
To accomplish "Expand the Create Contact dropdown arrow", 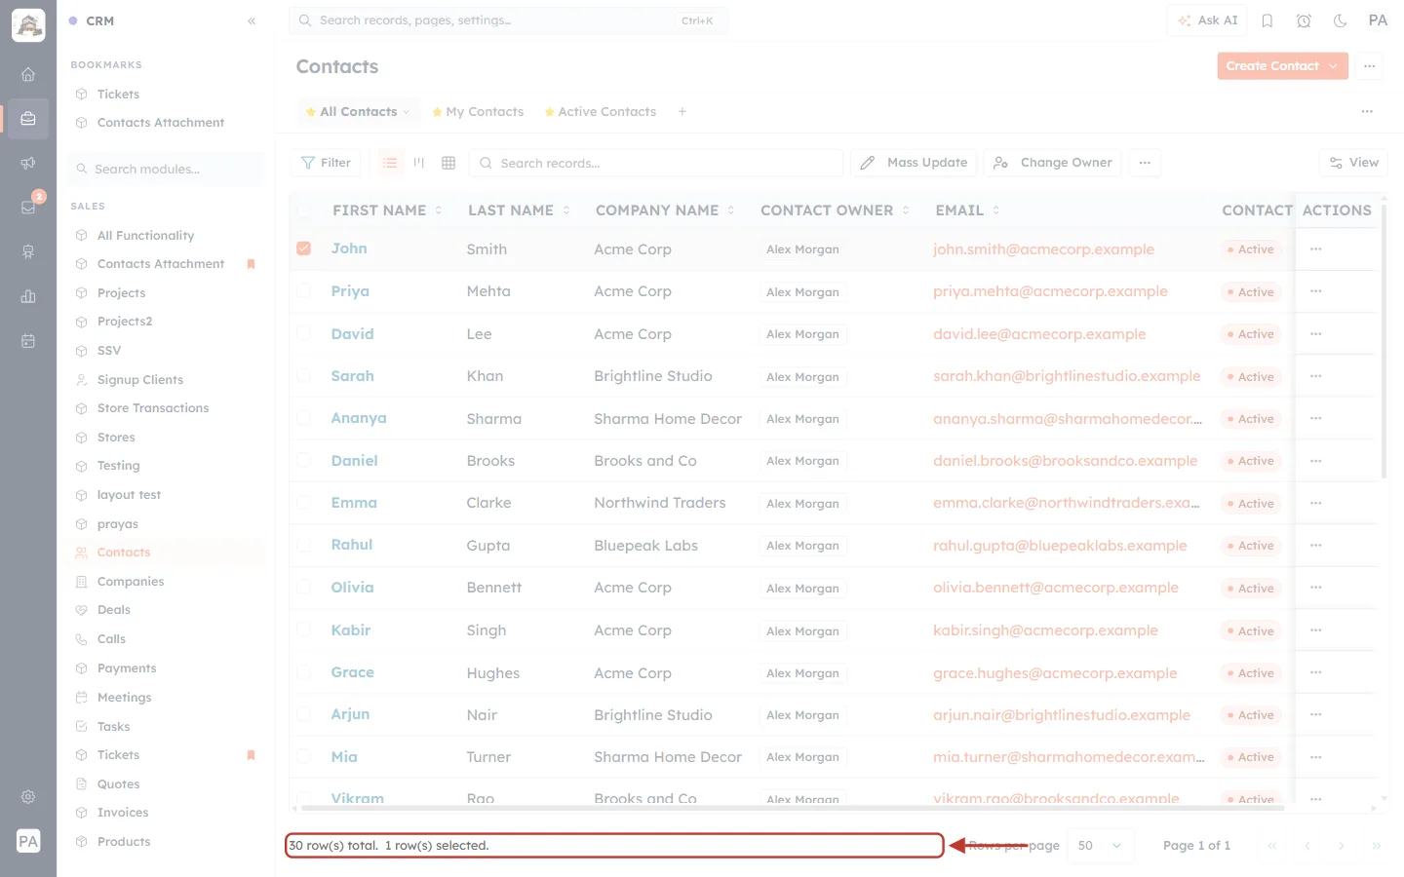I will tap(1334, 66).
